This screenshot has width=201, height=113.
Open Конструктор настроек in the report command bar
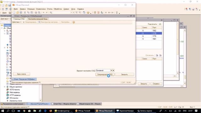[x=48, y=22]
